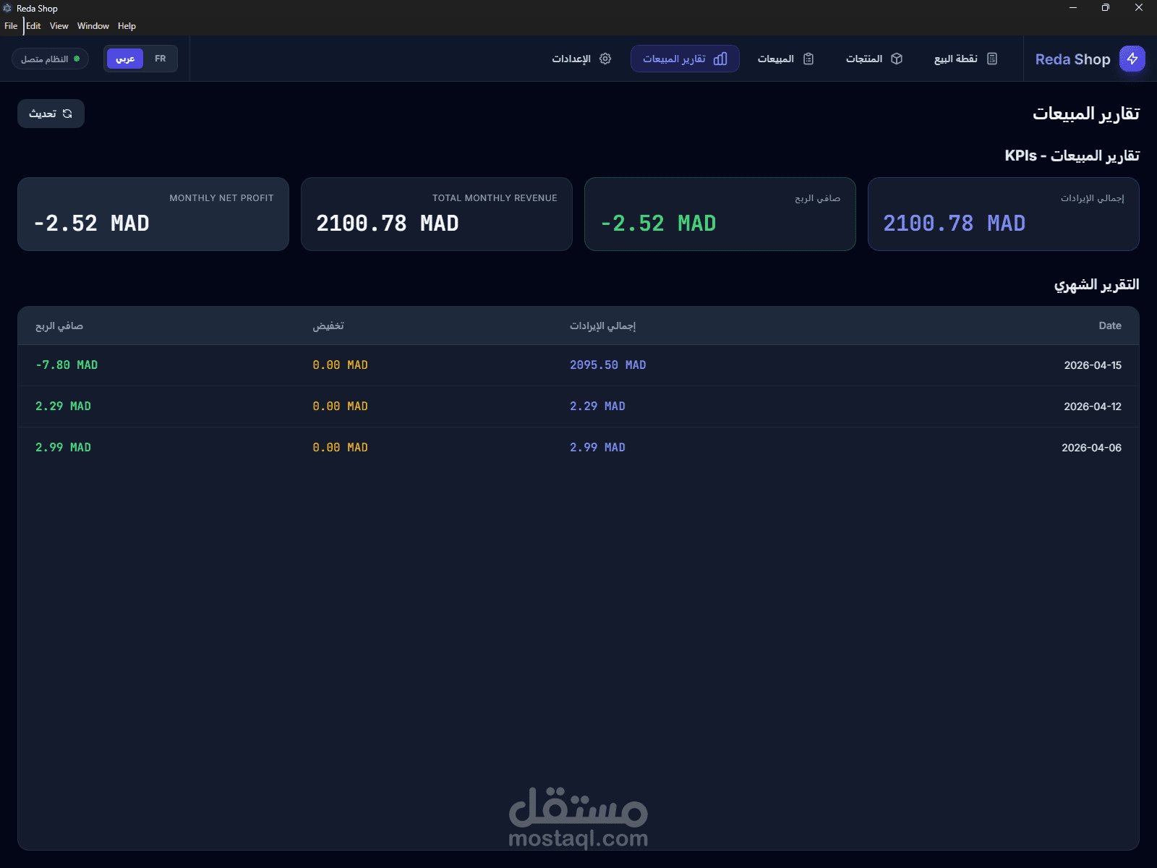The width and height of the screenshot is (1157, 868).
Task: Select the 2026-04-15 date cell
Action: pyautogui.click(x=1093, y=365)
